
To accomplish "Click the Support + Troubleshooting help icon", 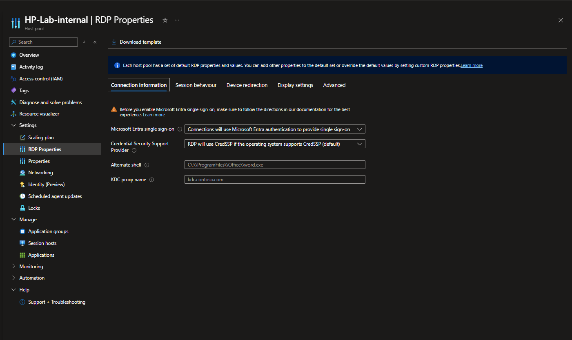I will [22, 302].
